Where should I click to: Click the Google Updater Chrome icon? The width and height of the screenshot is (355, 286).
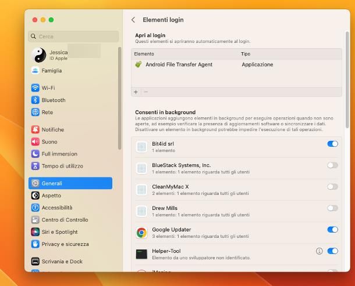(142, 233)
